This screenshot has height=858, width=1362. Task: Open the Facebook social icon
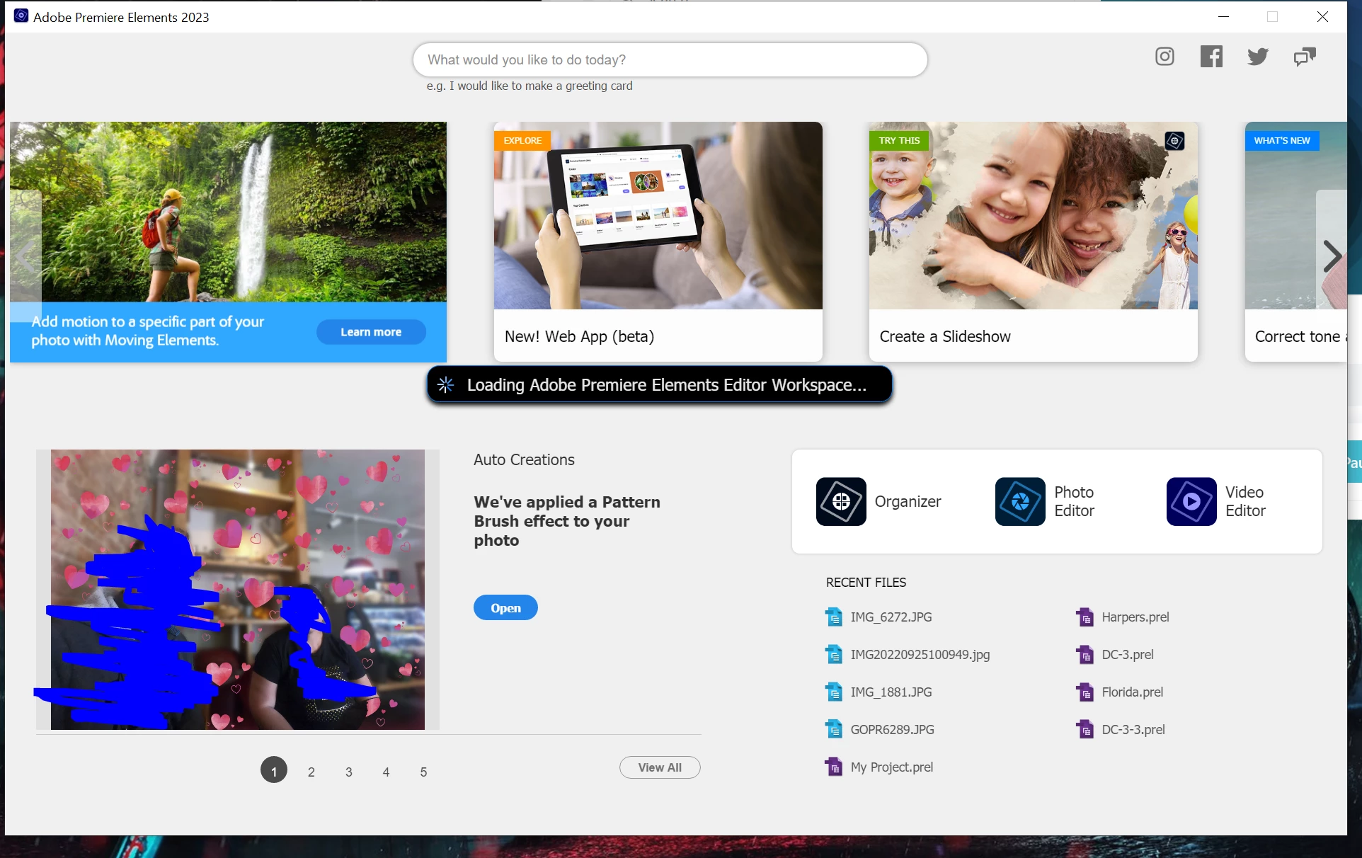click(1211, 57)
